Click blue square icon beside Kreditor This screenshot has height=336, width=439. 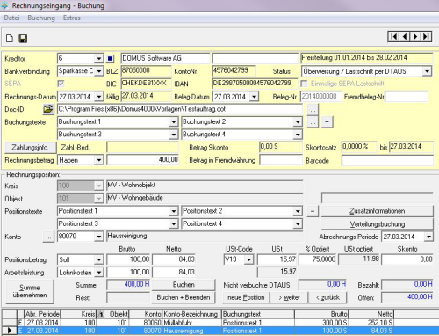111,59
